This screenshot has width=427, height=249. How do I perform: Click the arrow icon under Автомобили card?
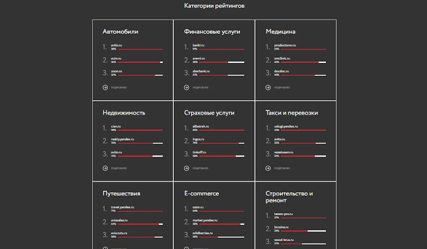pos(105,87)
